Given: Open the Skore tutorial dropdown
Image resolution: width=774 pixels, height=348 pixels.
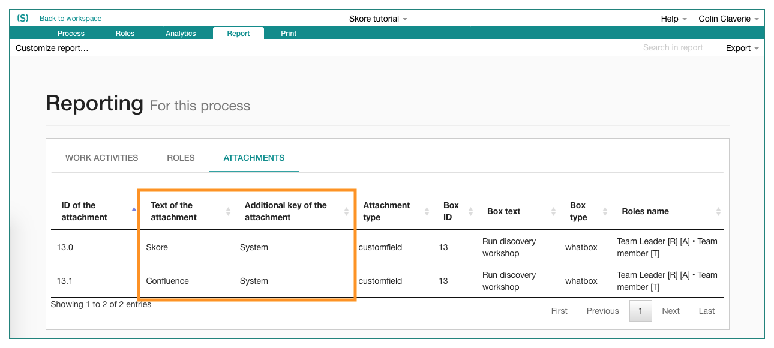Looking at the screenshot, I should [x=378, y=19].
